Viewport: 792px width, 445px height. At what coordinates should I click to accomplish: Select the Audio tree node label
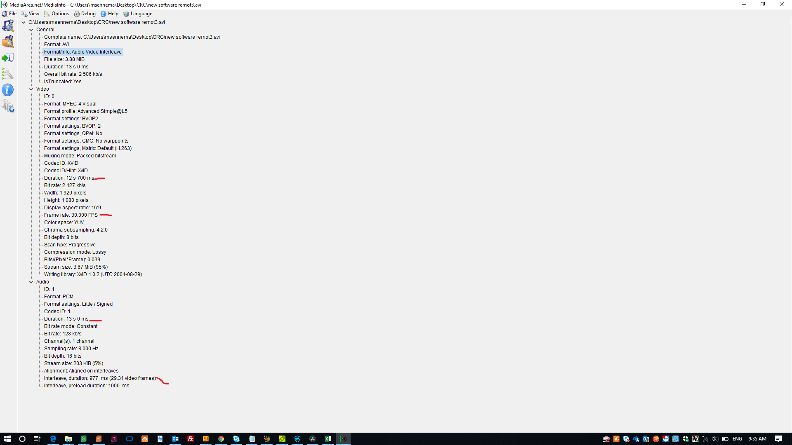pyautogui.click(x=42, y=282)
